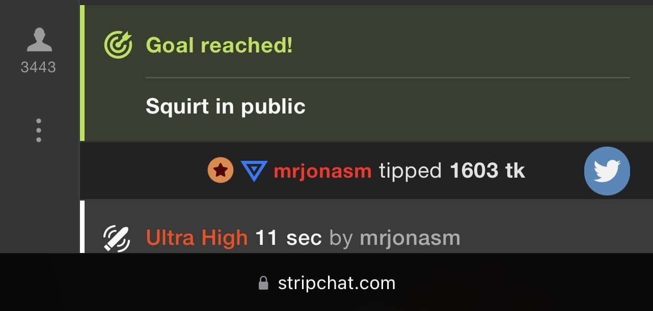Click the blue triangle badge icon
Image resolution: width=653 pixels, height=311 pixels.
pos(254,171)
